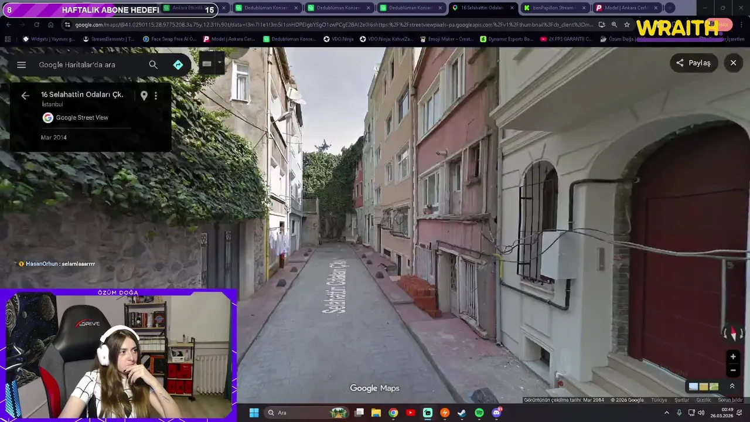Click the taskbar Ara search box
750x422 pixels.
[306, 413]
